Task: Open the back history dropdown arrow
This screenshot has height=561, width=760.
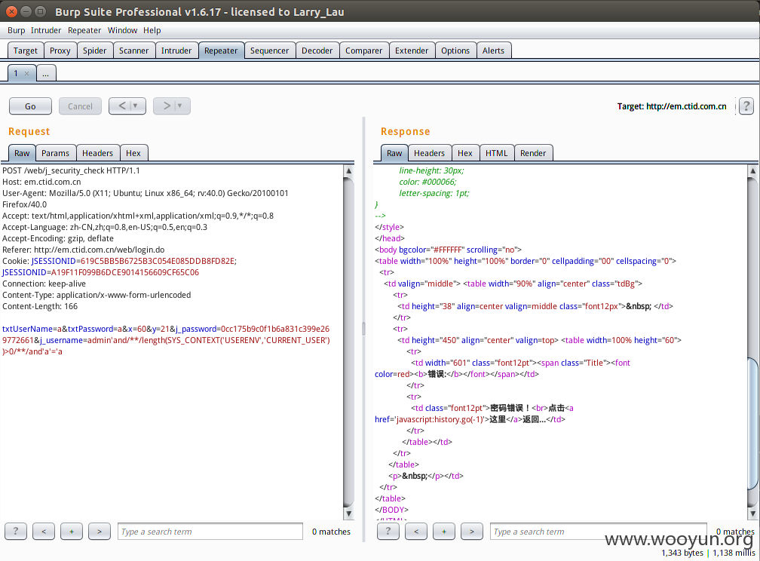Action: pos(136,106)
